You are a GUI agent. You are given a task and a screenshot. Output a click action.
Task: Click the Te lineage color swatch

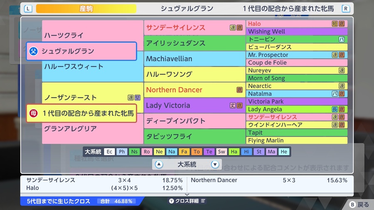point(209,151)
